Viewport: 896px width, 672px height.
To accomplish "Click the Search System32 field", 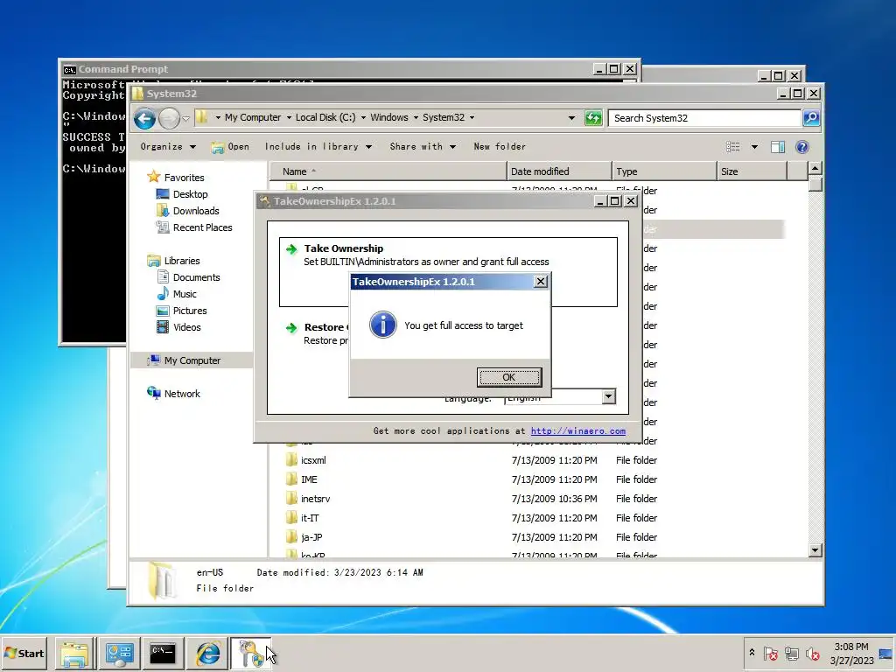I will click(x=704, y=118).
